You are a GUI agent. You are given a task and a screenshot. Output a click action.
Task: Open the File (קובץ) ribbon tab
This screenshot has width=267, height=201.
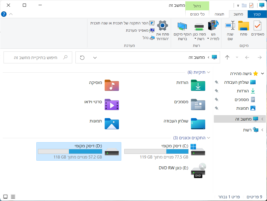257,14
